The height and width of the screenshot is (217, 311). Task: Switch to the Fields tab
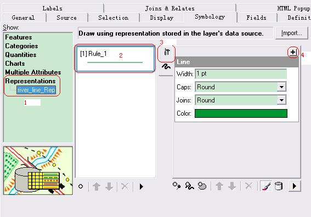click(x=257, y=18)
